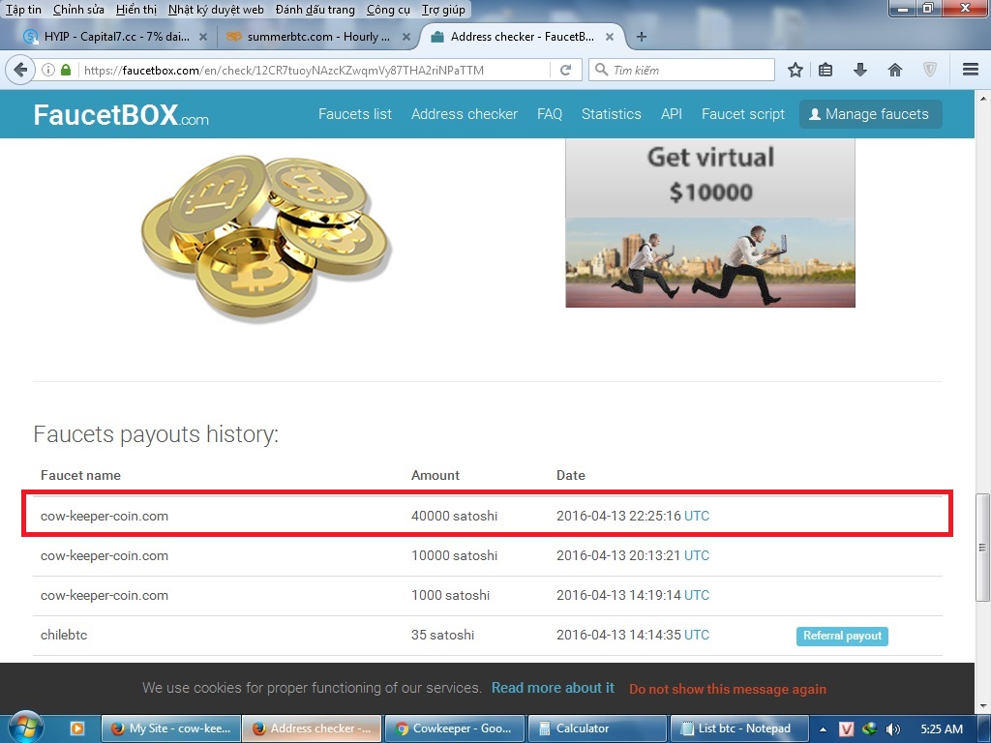Reload the page with the refresh icon

click(565, 70)
